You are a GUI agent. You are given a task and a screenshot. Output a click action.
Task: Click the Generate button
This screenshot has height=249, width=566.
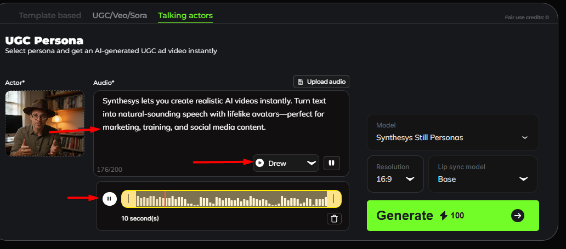pos(452,216)
